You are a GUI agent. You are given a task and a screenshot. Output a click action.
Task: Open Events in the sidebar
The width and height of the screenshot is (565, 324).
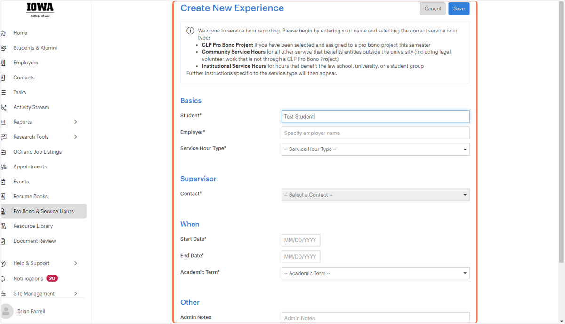(21, 182)
